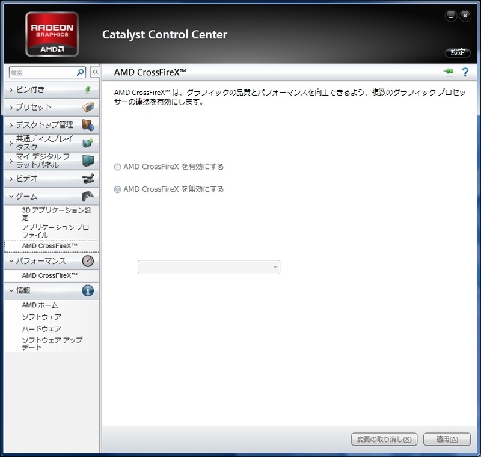Open the empty CrossFireX combo box
The width and height of the screenshot is (481, 457).
(209, 267)
